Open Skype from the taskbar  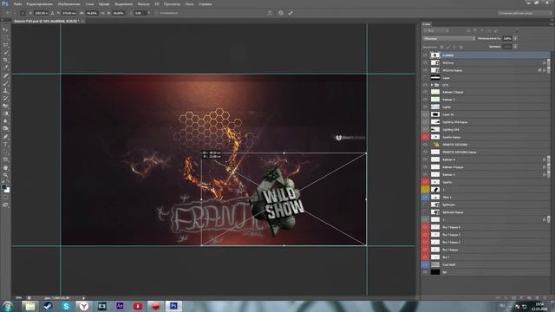66,306
